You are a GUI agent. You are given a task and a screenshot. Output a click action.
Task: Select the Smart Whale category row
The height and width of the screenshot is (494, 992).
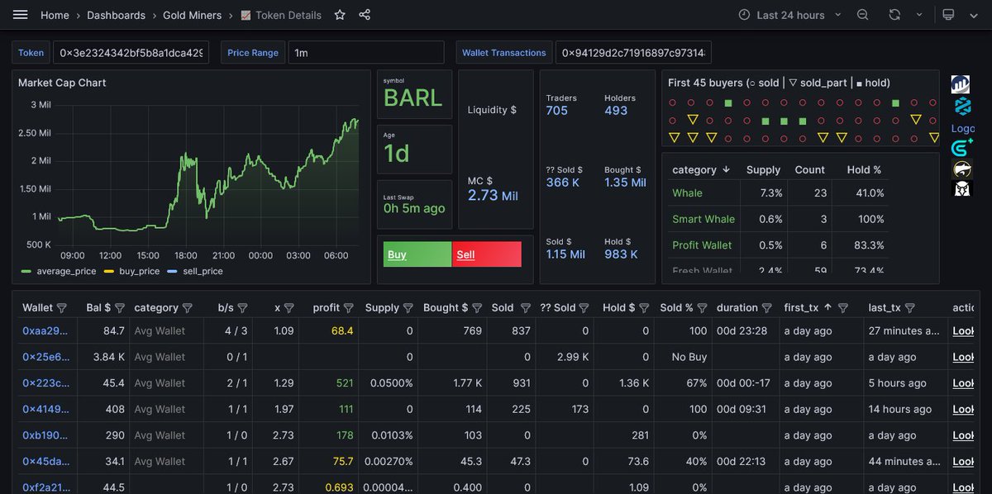[x=778, y=219]
